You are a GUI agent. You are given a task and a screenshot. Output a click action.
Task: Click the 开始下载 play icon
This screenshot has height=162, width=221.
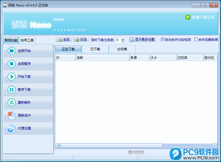tap(12, 77)
